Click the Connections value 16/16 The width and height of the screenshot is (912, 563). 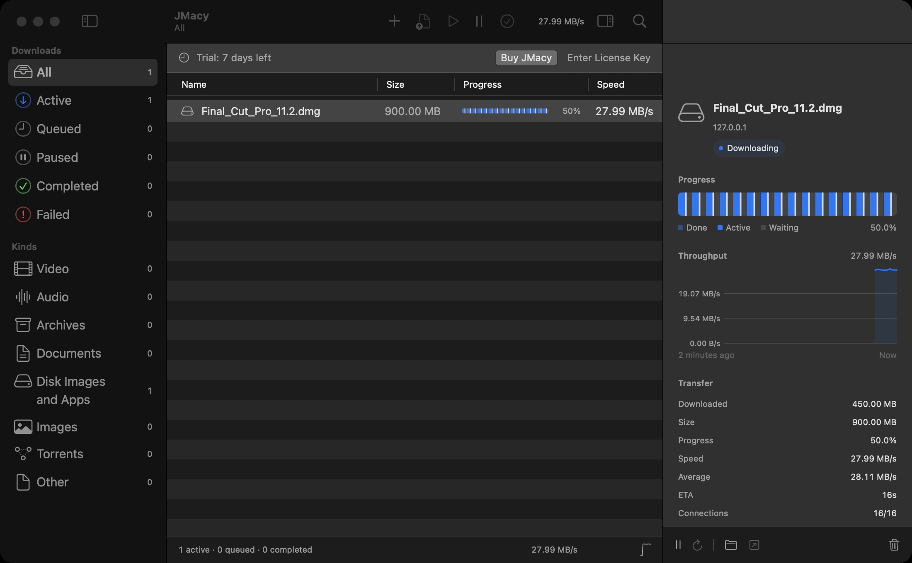[885, 513]
